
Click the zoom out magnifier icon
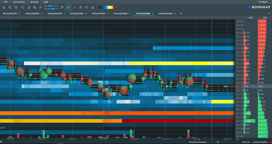click(x=16, y=7)
